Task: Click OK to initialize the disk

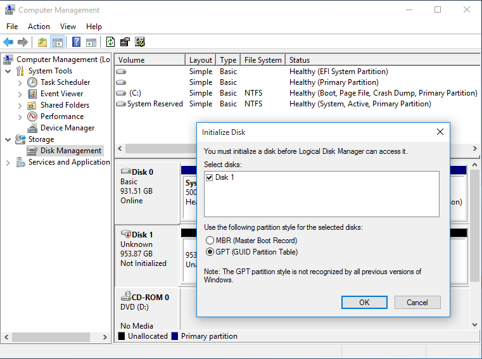Action: point(364,302)
